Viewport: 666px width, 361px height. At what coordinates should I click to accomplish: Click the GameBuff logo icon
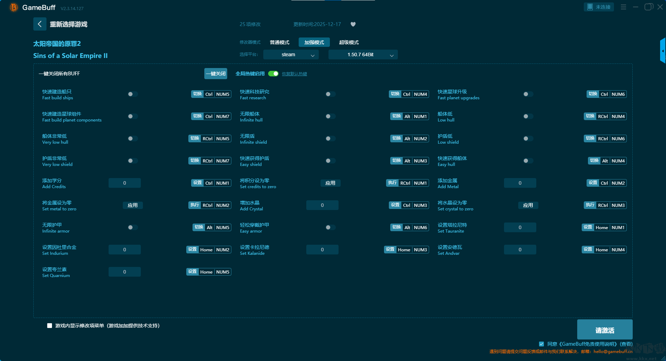14,7
